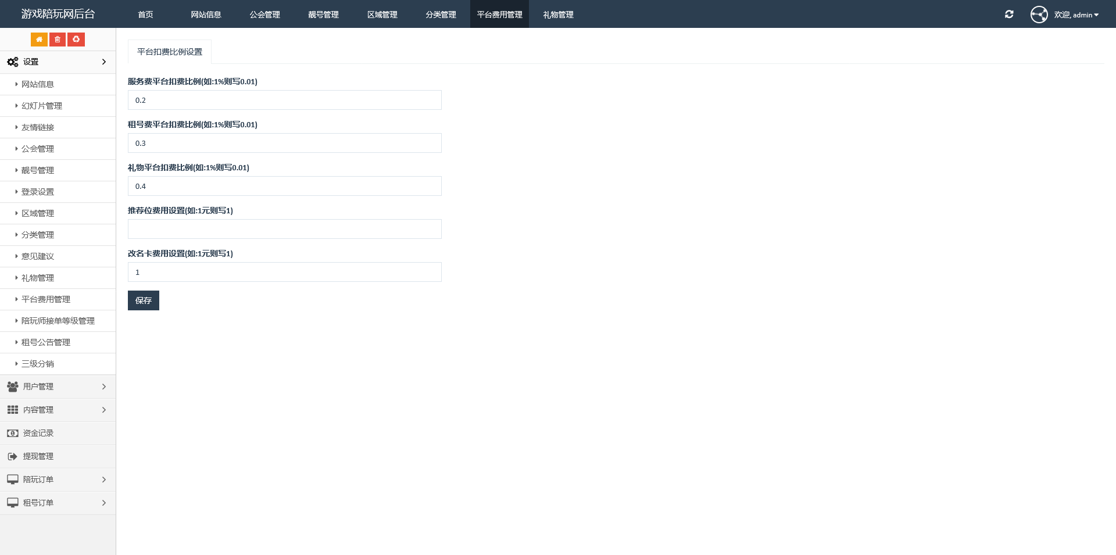Open 租号公告管理 in the sidebar
The image size is (1116, 555).
[x=58, y=342]
